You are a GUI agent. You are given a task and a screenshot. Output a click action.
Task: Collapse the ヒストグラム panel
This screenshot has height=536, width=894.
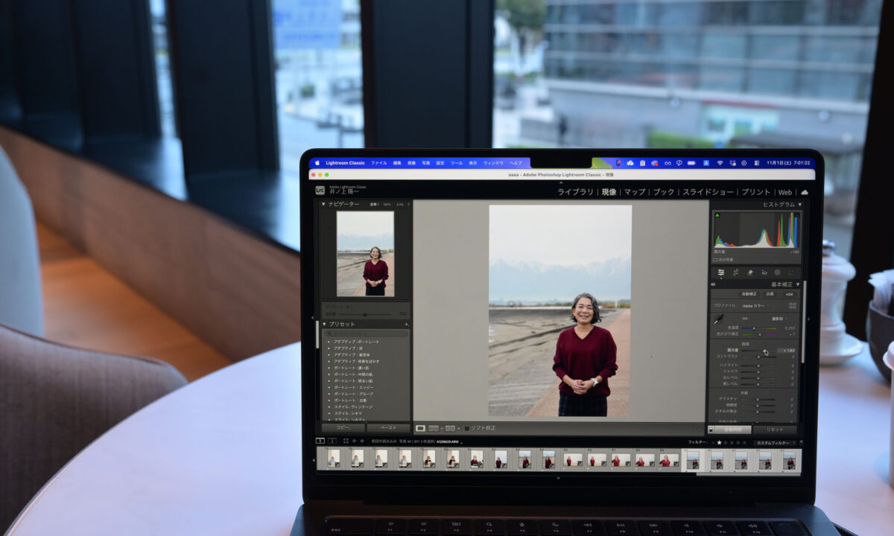pos(800,204)
